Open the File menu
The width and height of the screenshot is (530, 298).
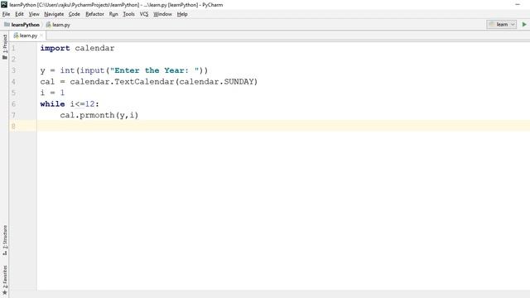[x=6, y=14]
